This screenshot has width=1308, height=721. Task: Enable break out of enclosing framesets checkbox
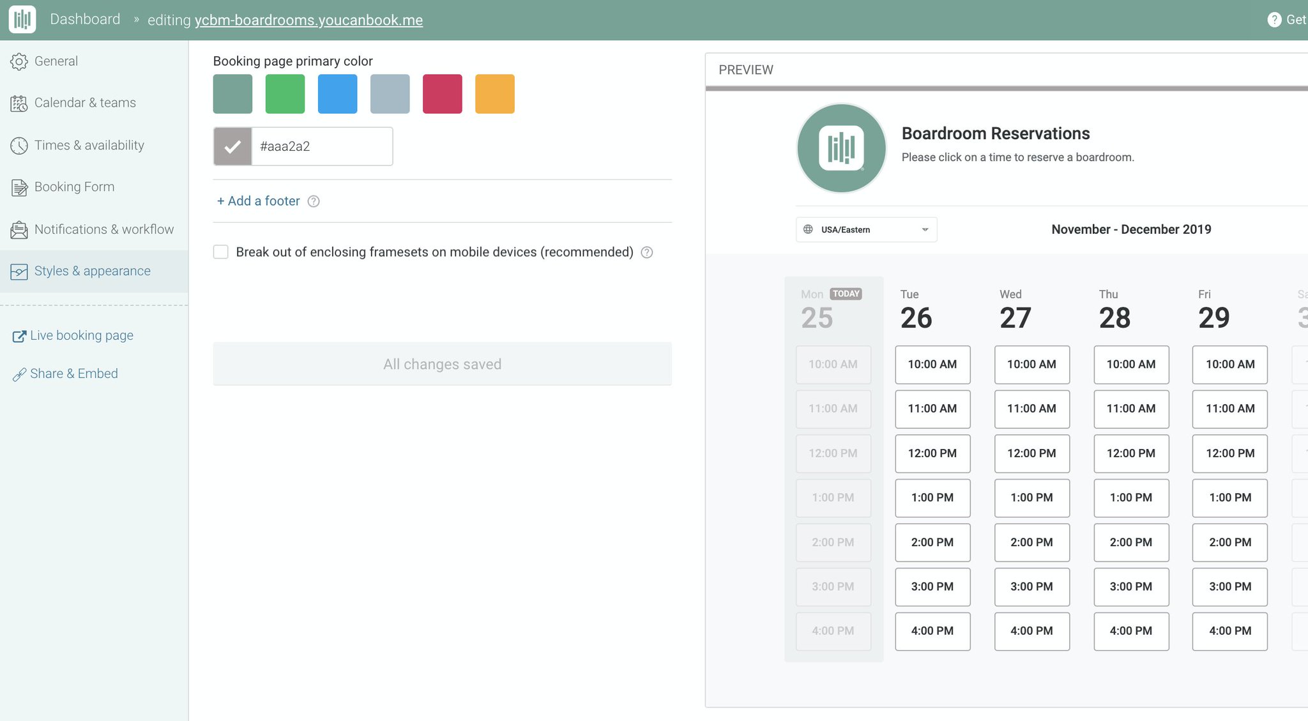pos(221,252)
